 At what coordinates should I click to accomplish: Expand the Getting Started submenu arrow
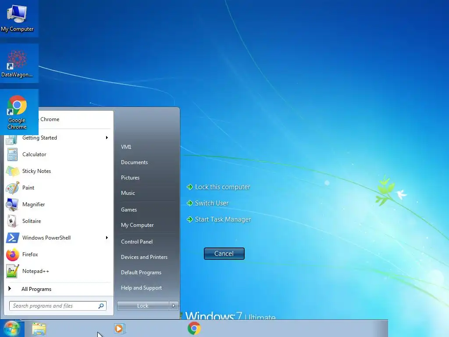(x=107, y=138)
